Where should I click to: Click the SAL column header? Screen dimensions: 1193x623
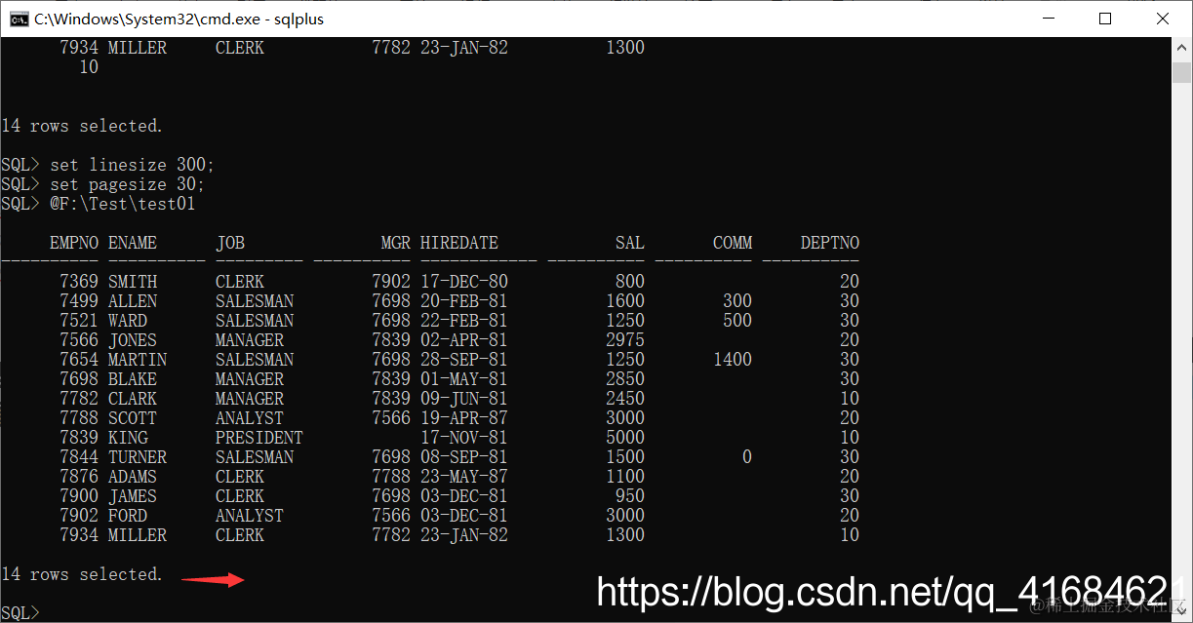point(630,243)
